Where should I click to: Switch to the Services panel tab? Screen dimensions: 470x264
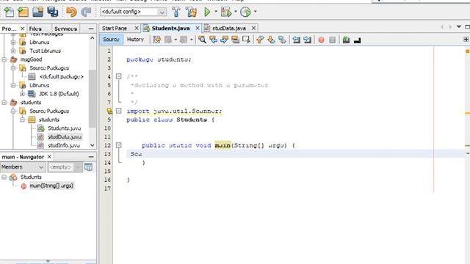click(65, 29)
